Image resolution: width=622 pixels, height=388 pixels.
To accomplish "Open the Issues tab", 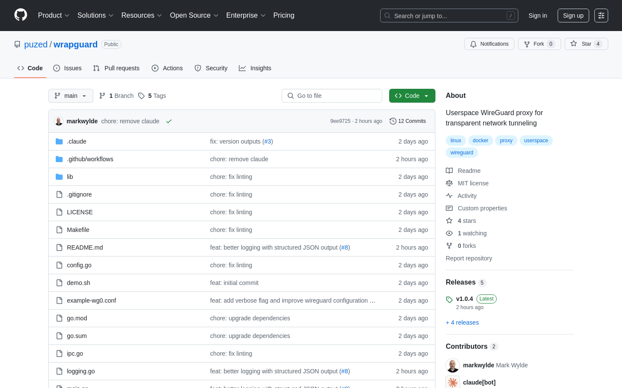I will [67, 68].
